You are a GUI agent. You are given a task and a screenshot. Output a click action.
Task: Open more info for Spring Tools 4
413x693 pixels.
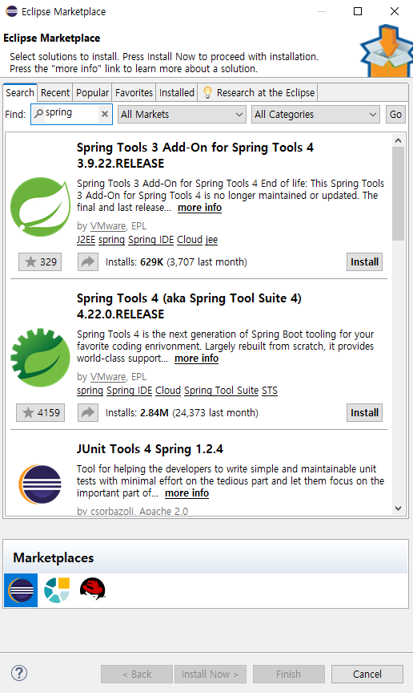[196, 359]
